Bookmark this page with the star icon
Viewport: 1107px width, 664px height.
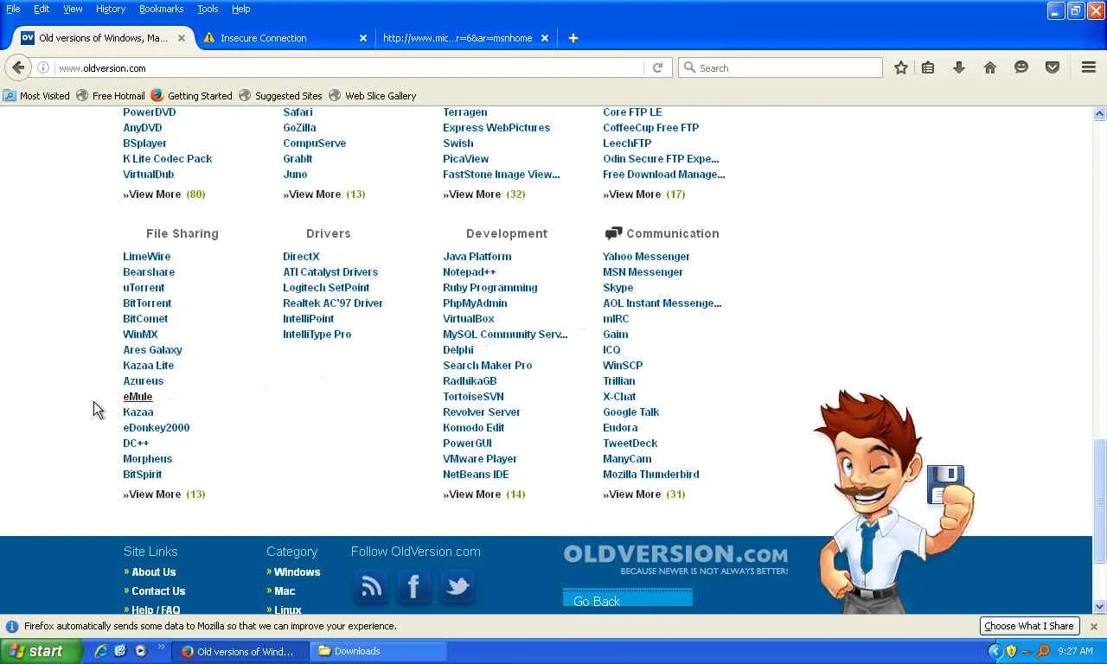900,67
